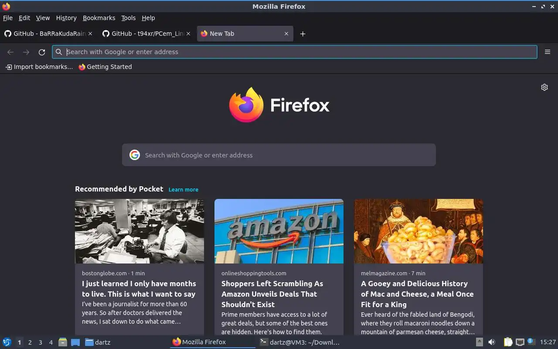Click the plus icon to open new tab
The width and height of the screenshot is (558, 349).
coord(303,34)
